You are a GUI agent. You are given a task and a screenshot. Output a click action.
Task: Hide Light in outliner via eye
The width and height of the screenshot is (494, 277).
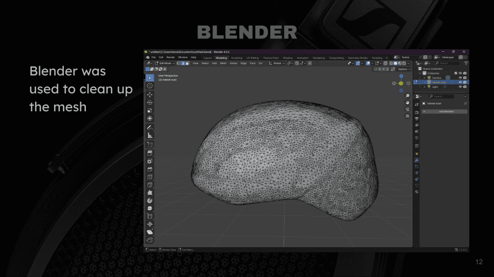[460, 87]
